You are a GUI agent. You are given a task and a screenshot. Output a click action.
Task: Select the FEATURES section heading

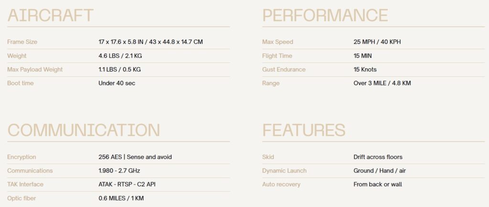tap(304, 130)
